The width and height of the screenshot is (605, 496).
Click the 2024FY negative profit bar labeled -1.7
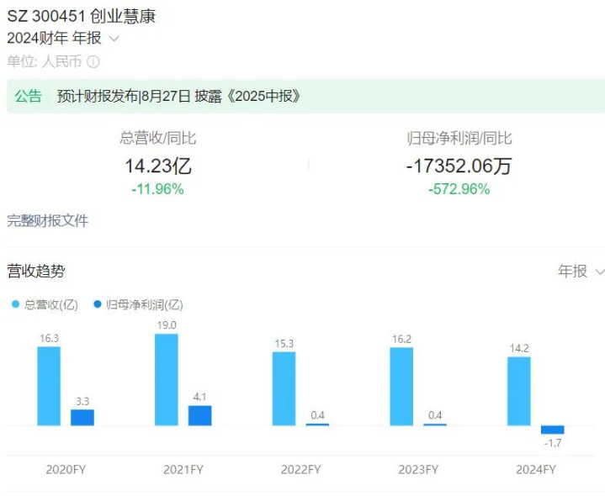click(553, 430)
